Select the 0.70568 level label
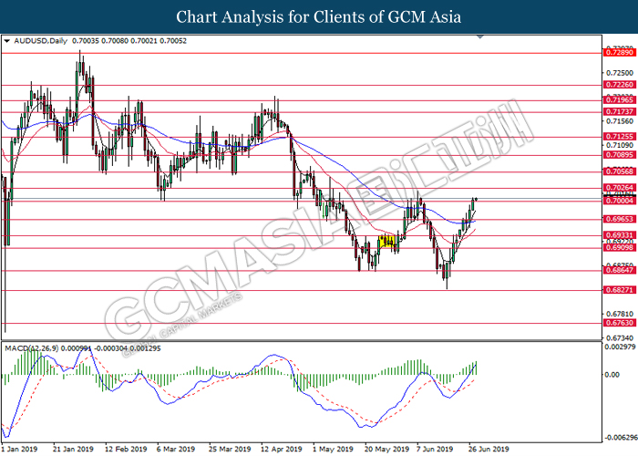638x456 pixels. pyautogui.click(x=620, y=171)
